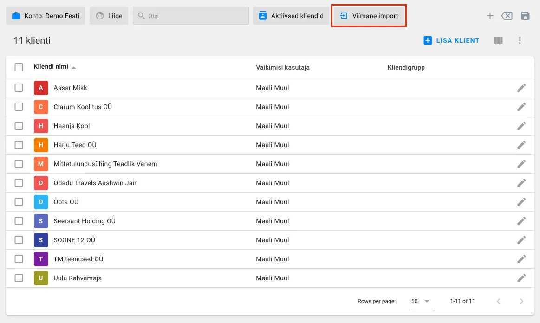Image resolution: width=540 pixels, height=323 pixels.
Task: Click the red A avatar for Aasar Mikk
Action: (x=41, y=88)
